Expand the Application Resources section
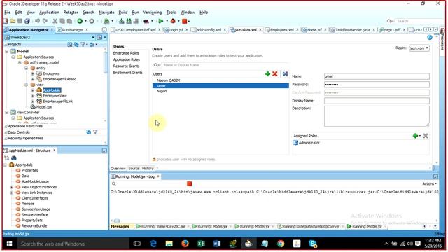This screenshot has width=448, height=252. (x=6, y=126)
